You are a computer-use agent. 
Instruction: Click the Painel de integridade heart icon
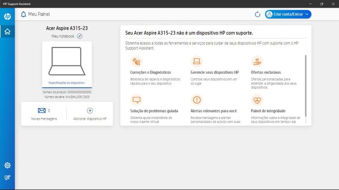click(x=257, y=100)
